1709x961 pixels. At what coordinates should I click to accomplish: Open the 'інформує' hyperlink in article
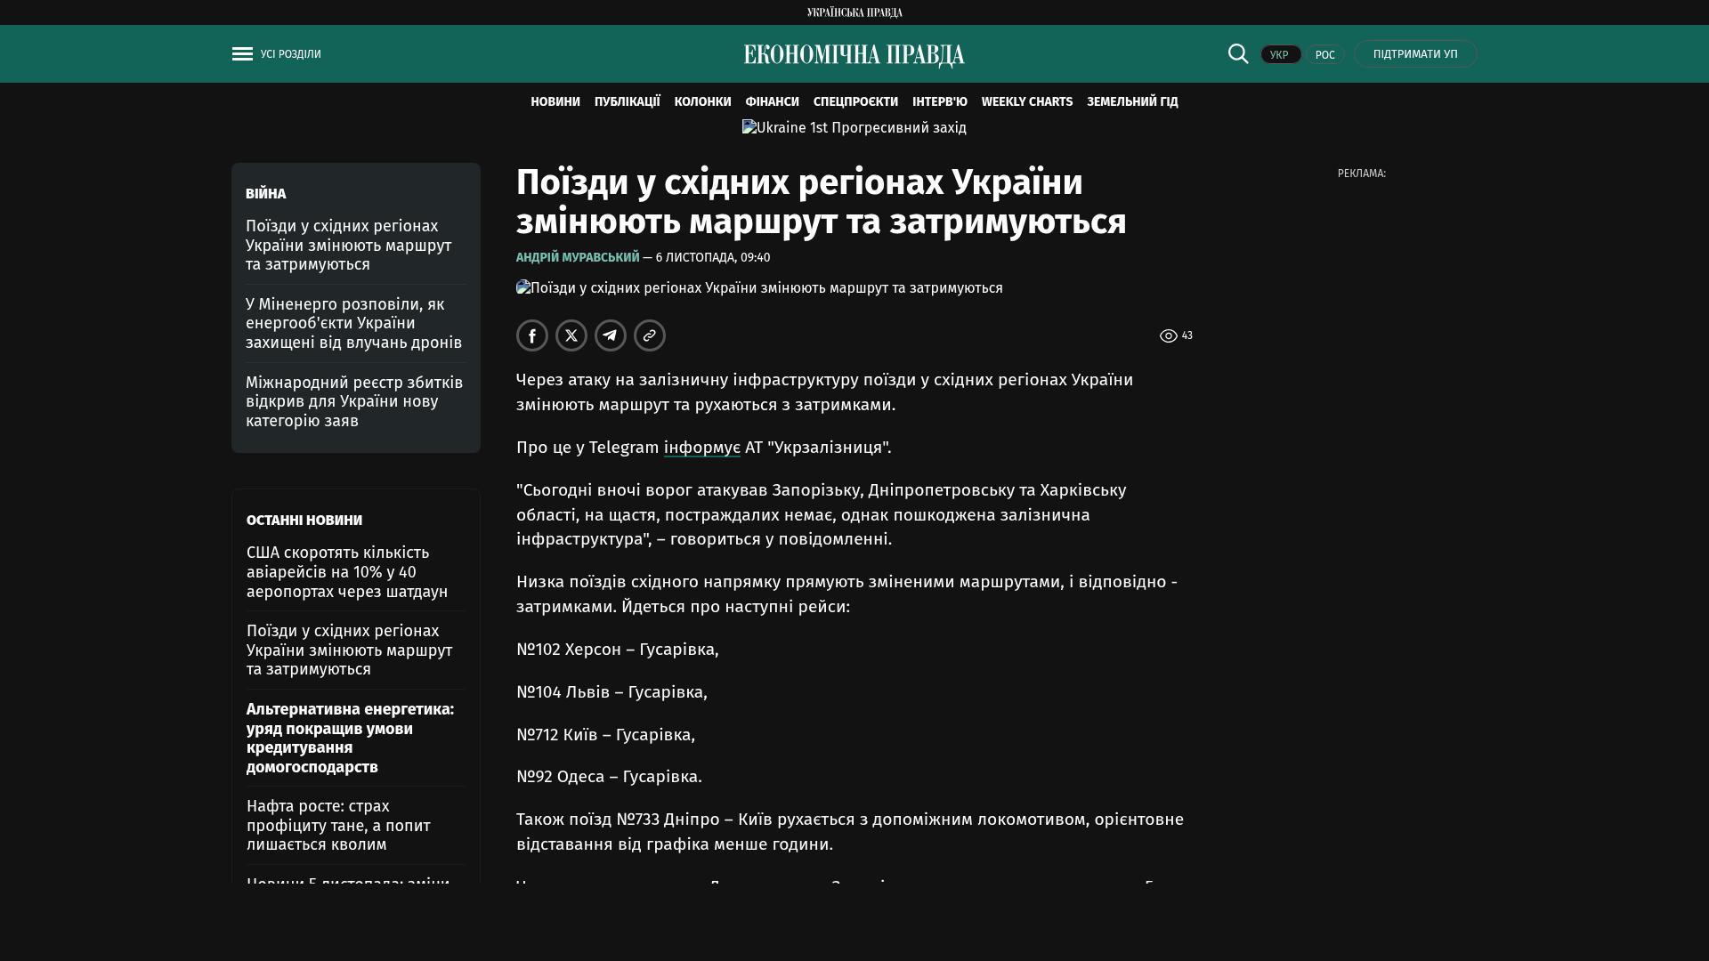pyautogui.click(x=701, y=448)
